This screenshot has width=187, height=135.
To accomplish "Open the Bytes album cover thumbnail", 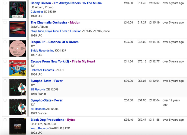I will click(x=18, y=126).
